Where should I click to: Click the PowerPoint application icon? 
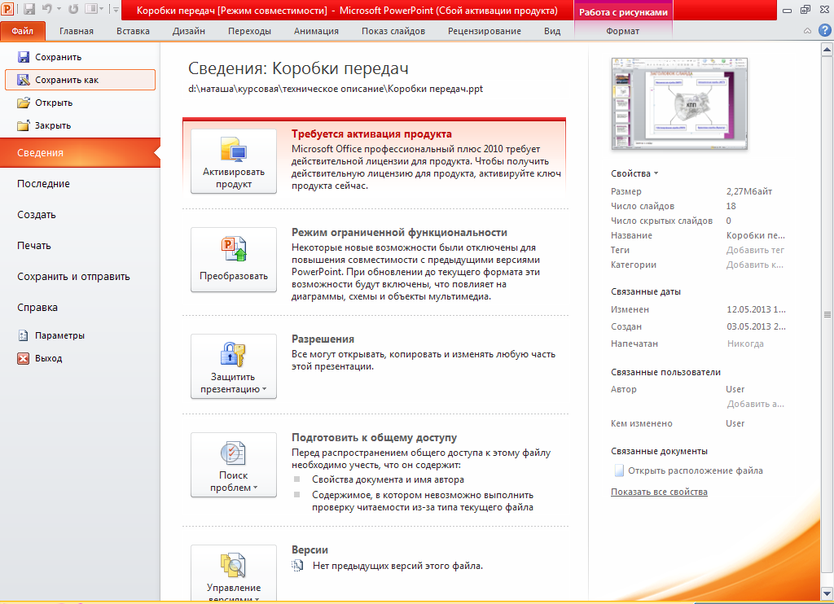[7, 9]
